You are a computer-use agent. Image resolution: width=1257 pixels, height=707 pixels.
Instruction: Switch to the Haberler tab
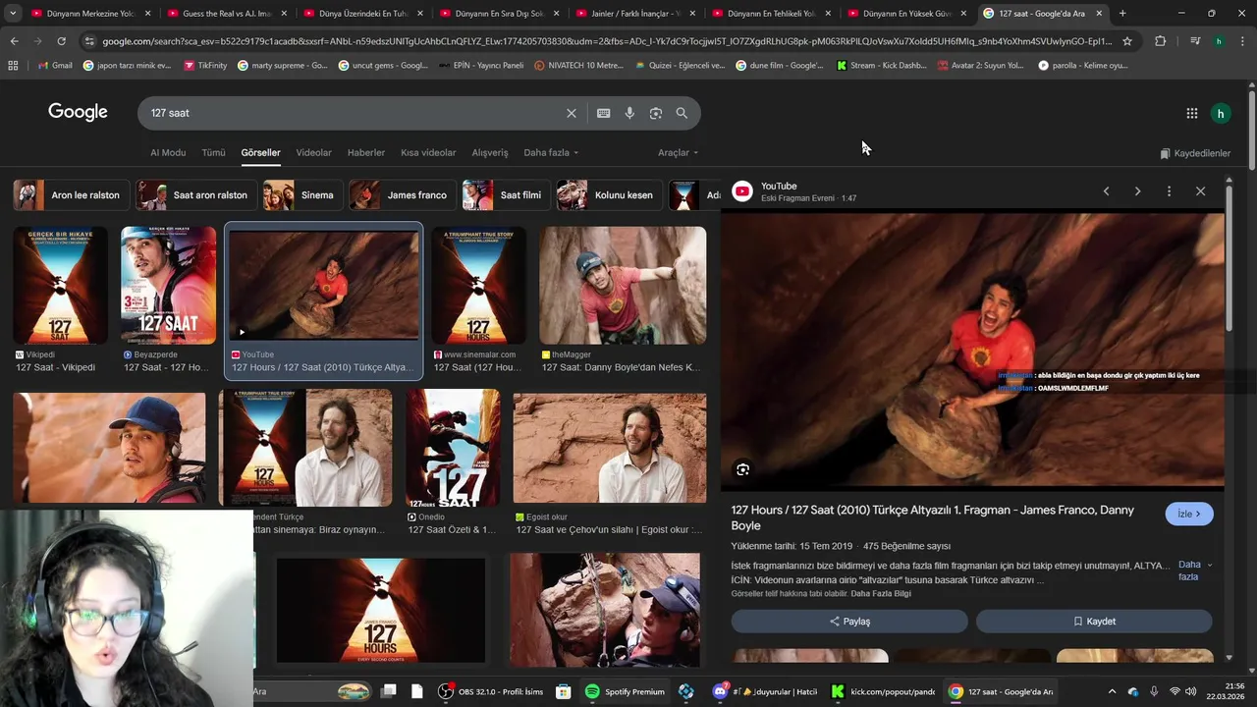[x=366, y=152]
